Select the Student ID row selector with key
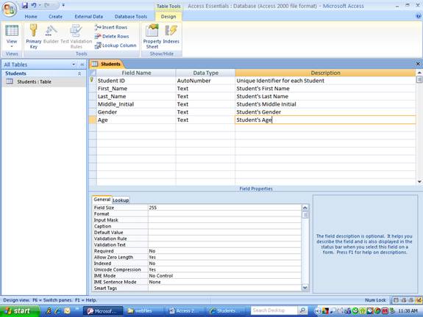The height and width of the screenshot is (317, 423). [x=93, y=81]
